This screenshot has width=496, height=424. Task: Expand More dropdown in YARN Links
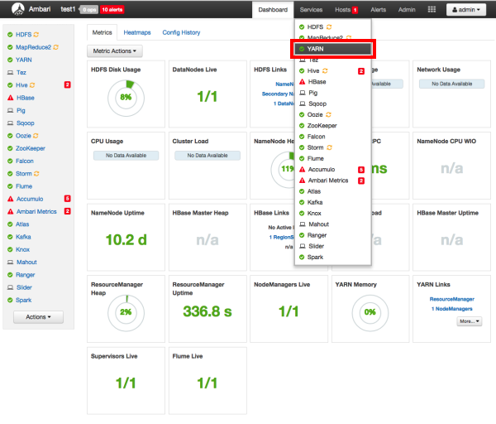tap(469, 321)
